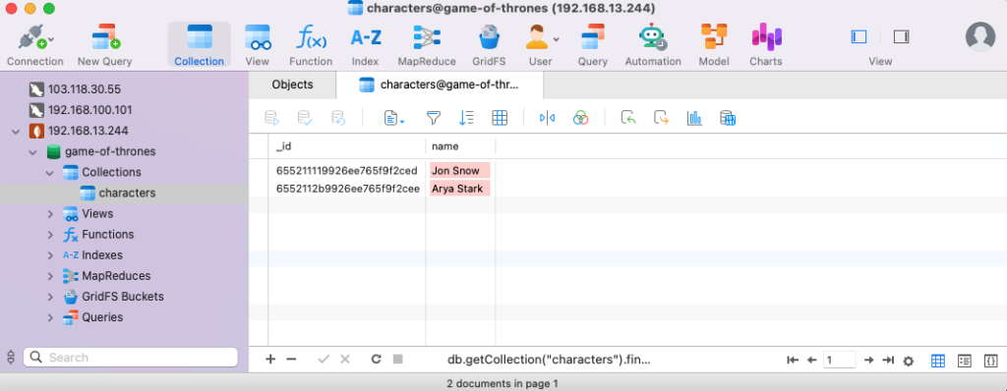The image size is (1007, 391).
Task: Click the bar chart analysis icon
Action: tap(694, 118)
